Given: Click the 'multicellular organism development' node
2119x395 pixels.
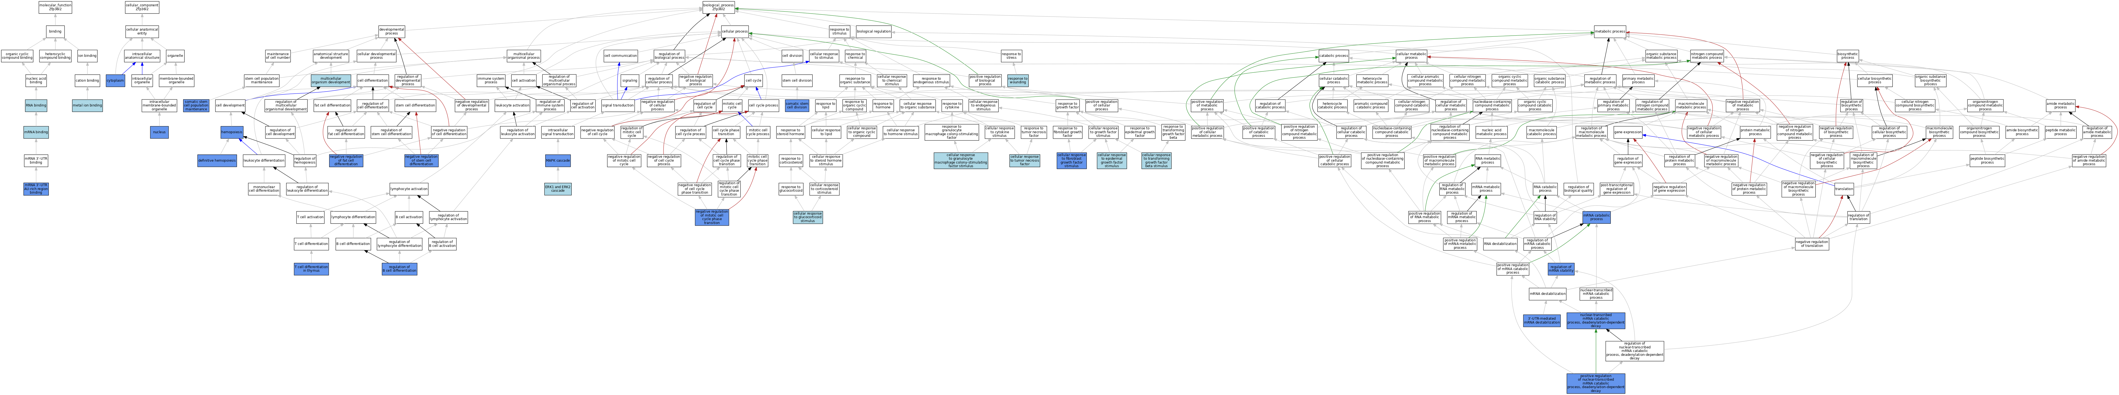Looking at the screenshot, I should click(331, 81).
